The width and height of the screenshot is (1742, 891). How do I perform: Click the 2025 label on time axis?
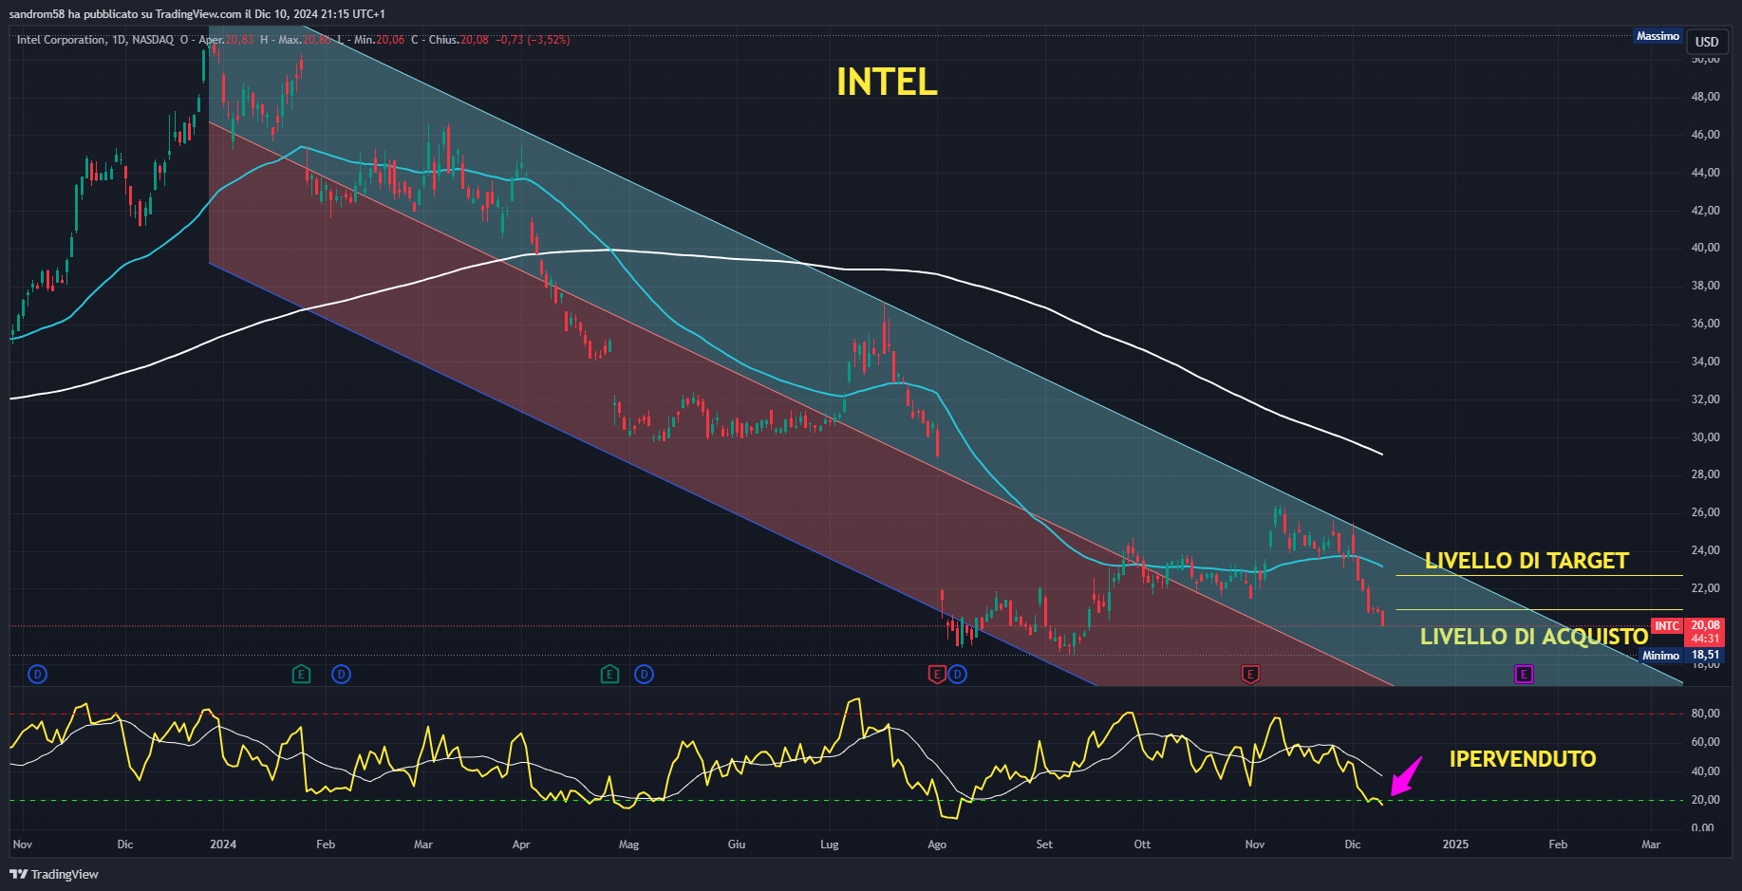tap(1455, 845)
